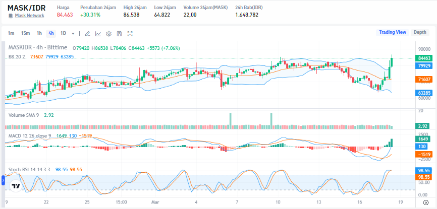
Task: Click the 15:00 label on time axis
Action: tap(122, 202)
